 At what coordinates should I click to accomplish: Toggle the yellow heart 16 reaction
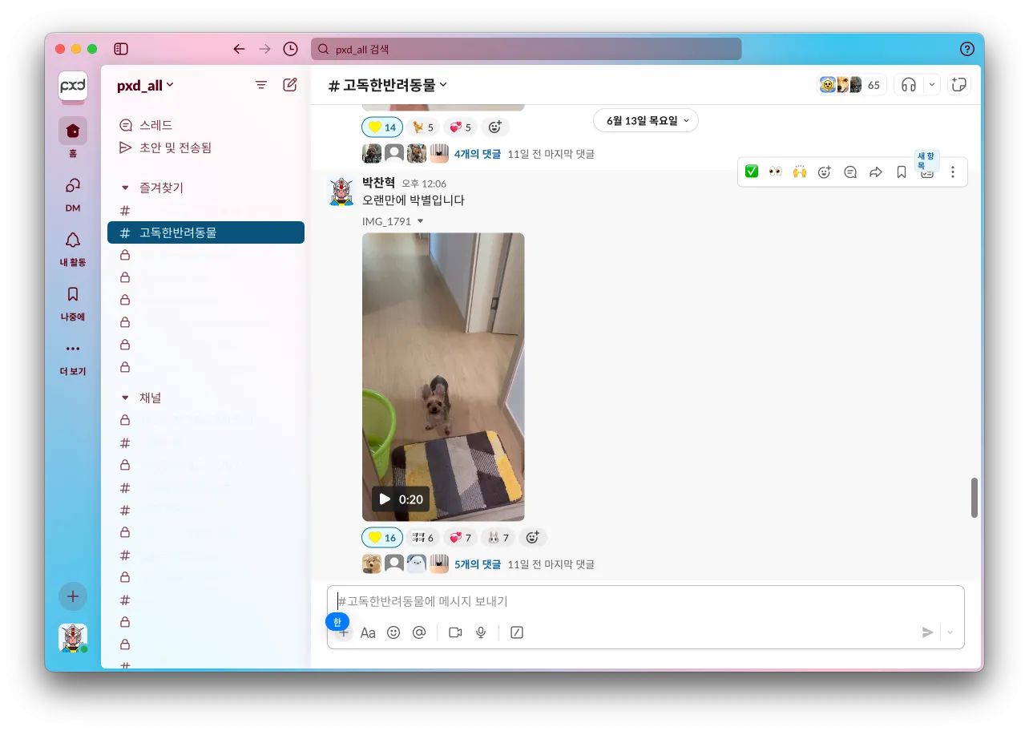click(381, 537)
